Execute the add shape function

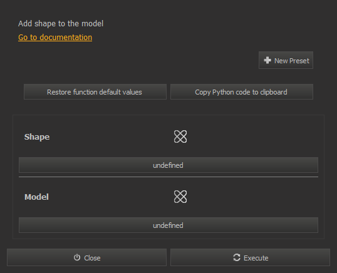click(250, 257)
